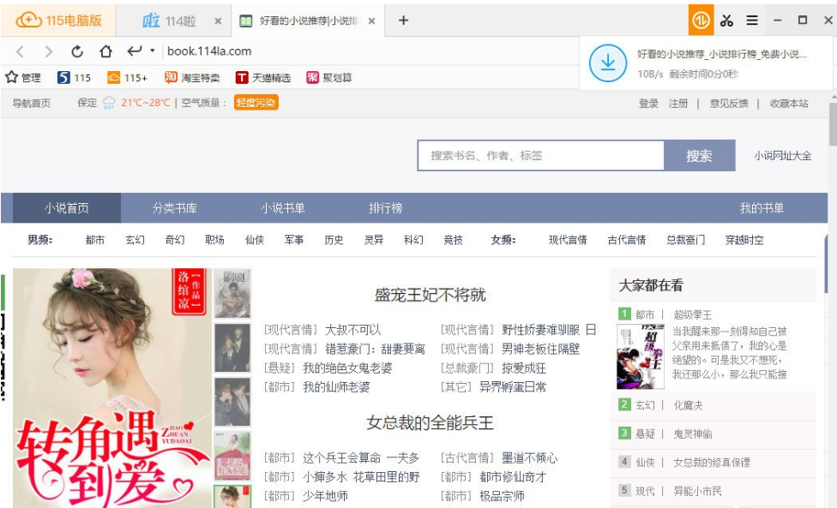
Task: Open the 意见反馈 link
Action: (729, 104)
